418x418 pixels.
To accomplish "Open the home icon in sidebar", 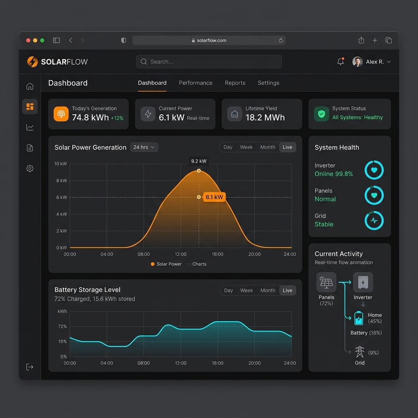I will click(x=30, y=87).
